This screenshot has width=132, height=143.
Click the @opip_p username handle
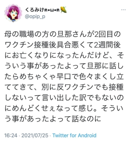click(x=35, y=17)
